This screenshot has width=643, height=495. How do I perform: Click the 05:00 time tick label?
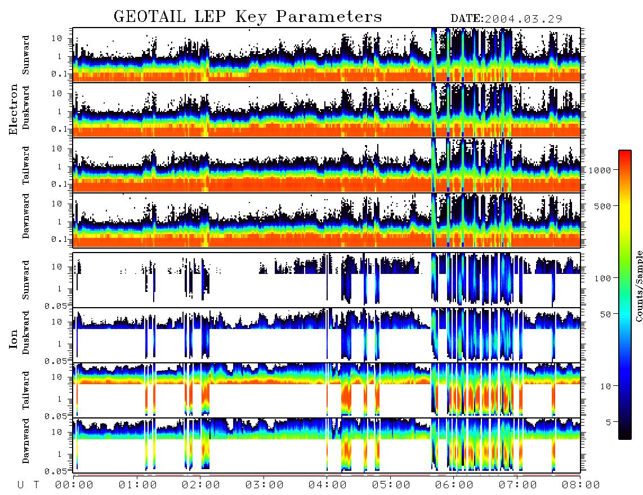(391, 485)
